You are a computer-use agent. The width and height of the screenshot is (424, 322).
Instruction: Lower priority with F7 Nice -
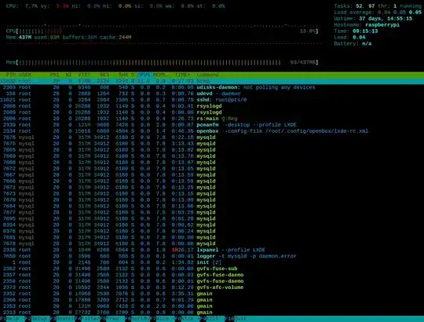[163, 319]
